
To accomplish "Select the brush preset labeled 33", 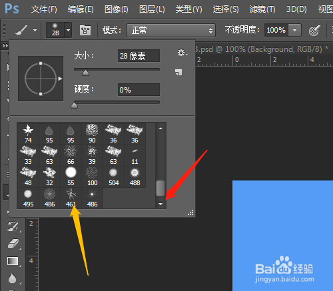I will 28,155.
